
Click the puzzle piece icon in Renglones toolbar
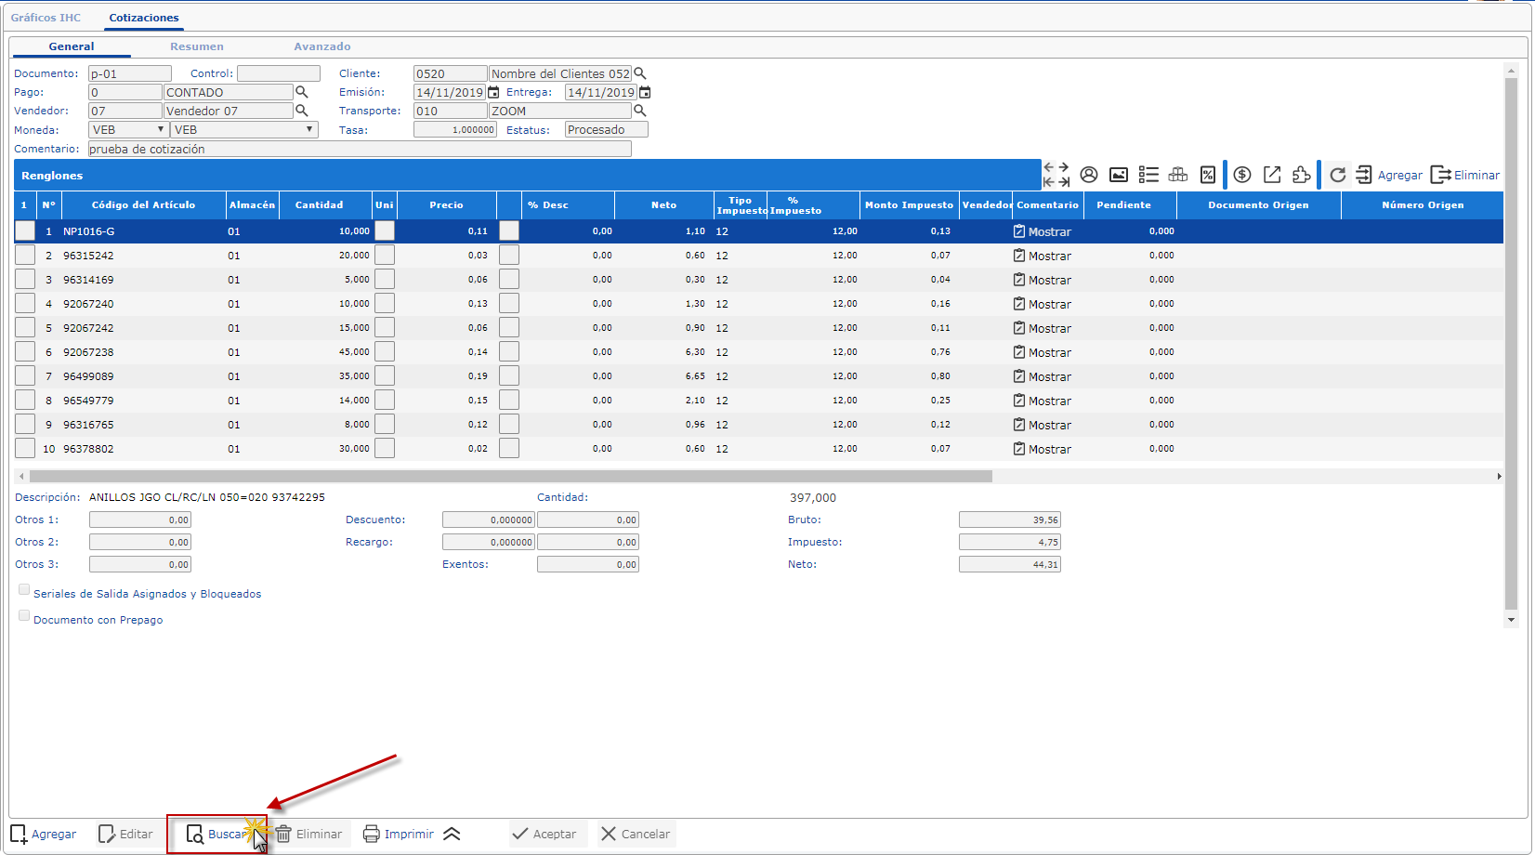[1301, 175]
